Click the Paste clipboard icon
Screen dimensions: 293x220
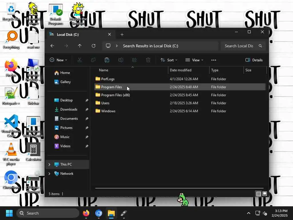click(107, 60)
